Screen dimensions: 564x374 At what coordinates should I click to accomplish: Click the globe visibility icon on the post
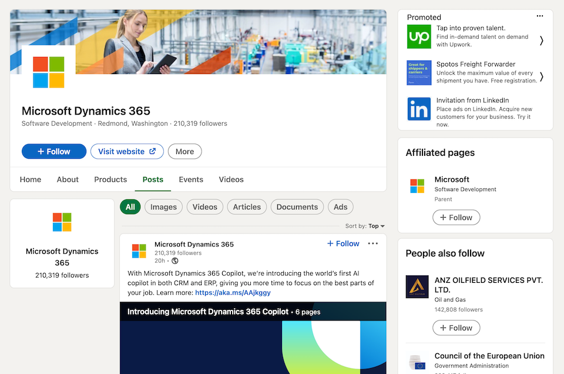pos(175,261)
